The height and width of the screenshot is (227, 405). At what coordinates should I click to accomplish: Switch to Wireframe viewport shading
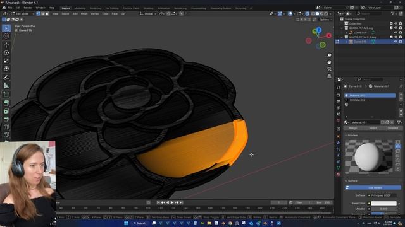(313, 14)
